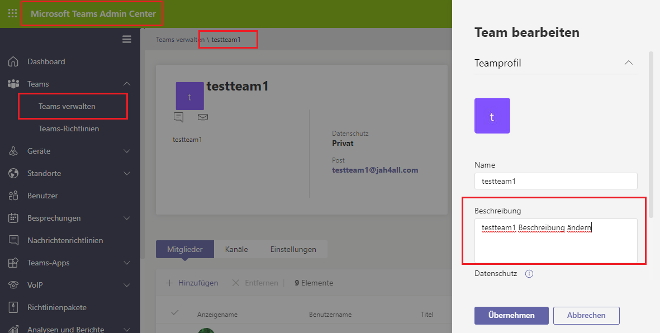Expand the Geräte menu chevron
The height and width of the screenshot is (333, 660).
[x=127, y=151]
